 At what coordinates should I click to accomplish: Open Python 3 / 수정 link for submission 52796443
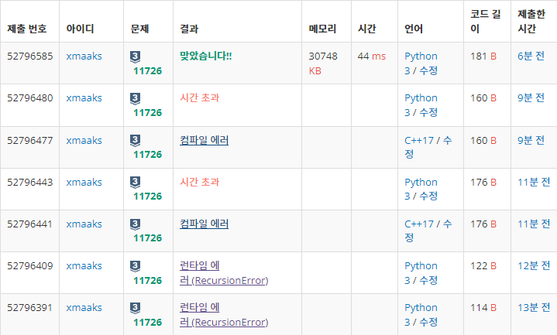(x=421, y=189)
